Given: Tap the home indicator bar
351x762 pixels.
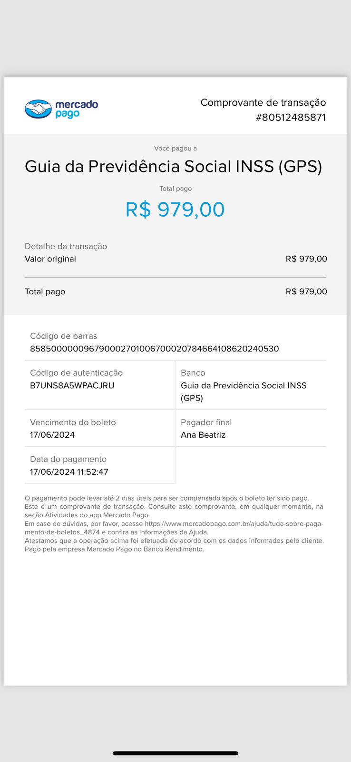Looking at the screenshot, I should pos(175,753).
